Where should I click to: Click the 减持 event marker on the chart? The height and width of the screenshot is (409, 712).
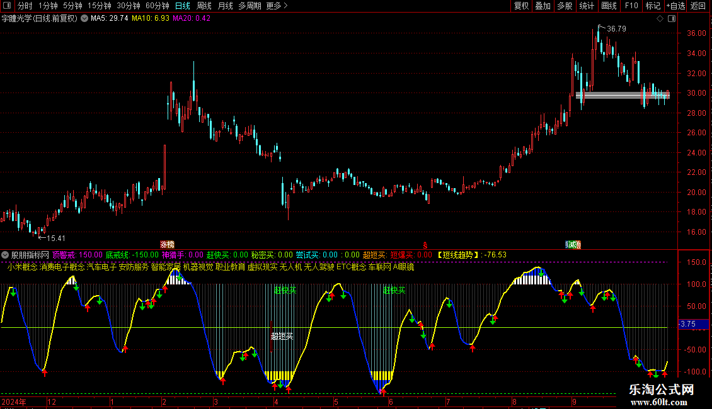(573, 244)
